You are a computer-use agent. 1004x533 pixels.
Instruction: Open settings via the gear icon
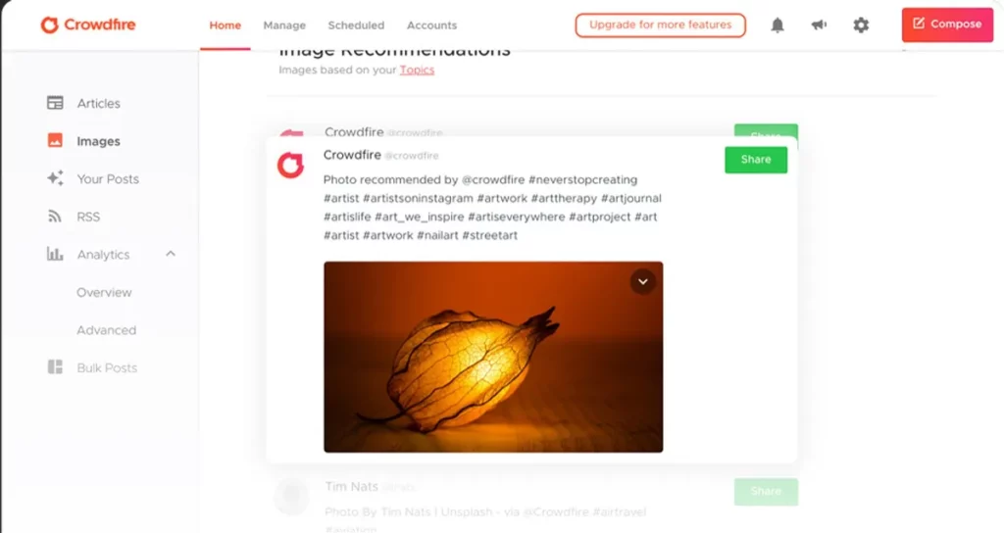coord(861,24)
